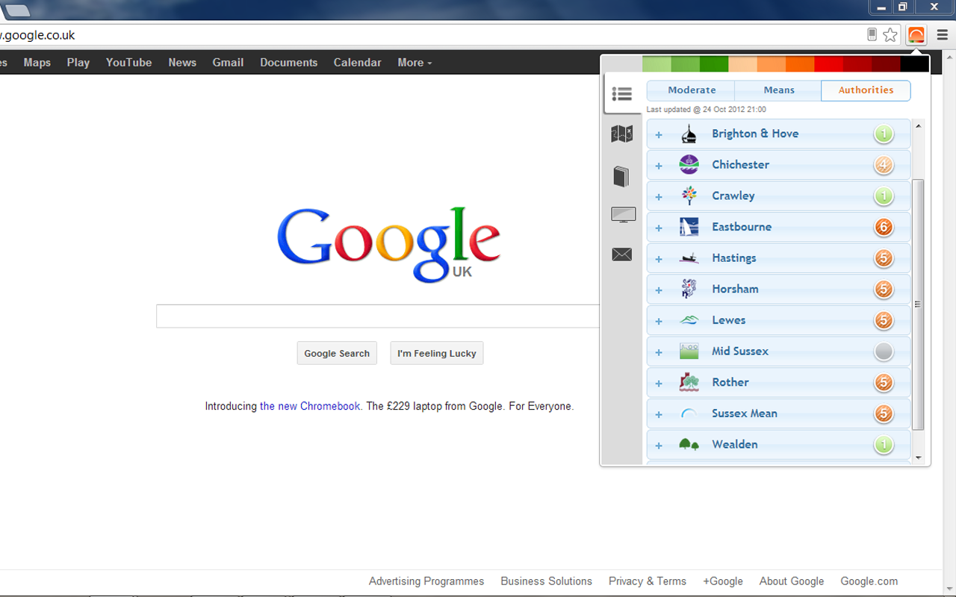
Task: Open YouTube from the Google bar
Action: (x=128, y=63)
